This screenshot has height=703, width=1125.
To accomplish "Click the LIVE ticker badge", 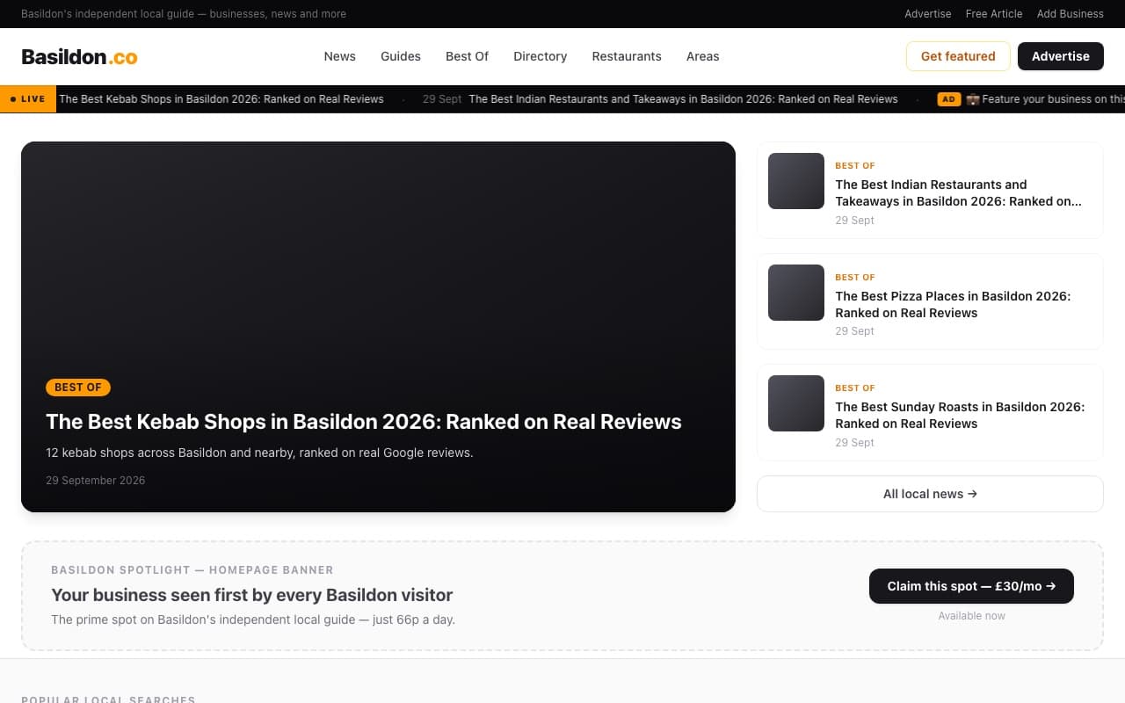I will [28, 99].
